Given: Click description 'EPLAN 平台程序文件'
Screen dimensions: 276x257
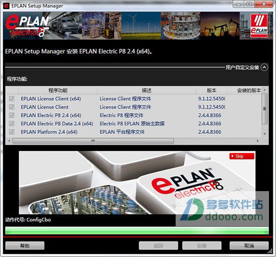Looking at the screenshot, I should pos(122,132).
